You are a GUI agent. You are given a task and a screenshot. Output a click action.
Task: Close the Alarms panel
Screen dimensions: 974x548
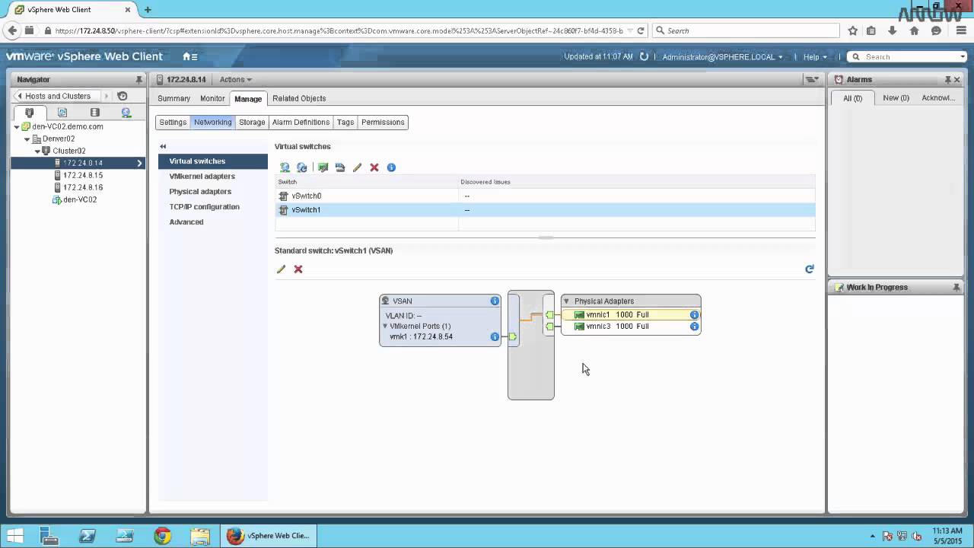[x=957, y=79]
